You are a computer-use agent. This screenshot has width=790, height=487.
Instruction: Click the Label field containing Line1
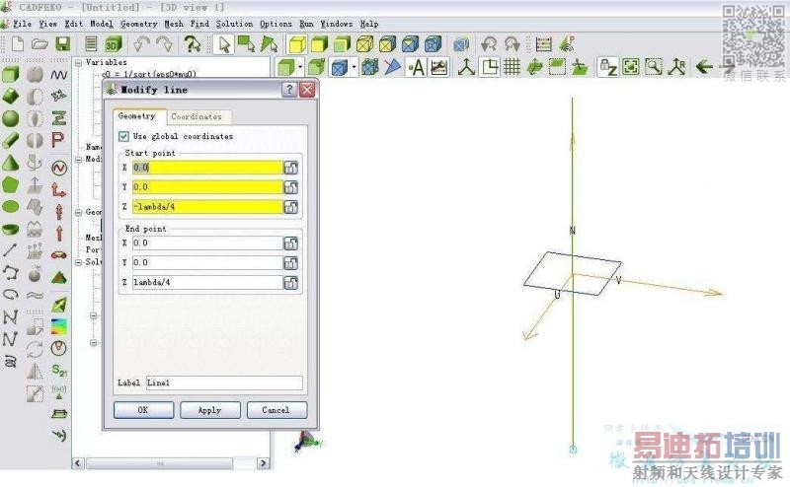(x=225, y=383)
